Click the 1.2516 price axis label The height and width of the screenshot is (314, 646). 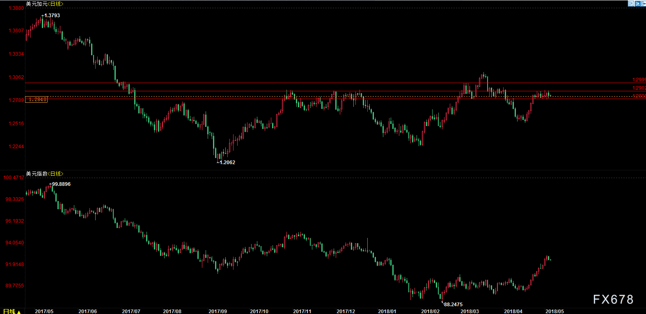[x=16, y=124]
